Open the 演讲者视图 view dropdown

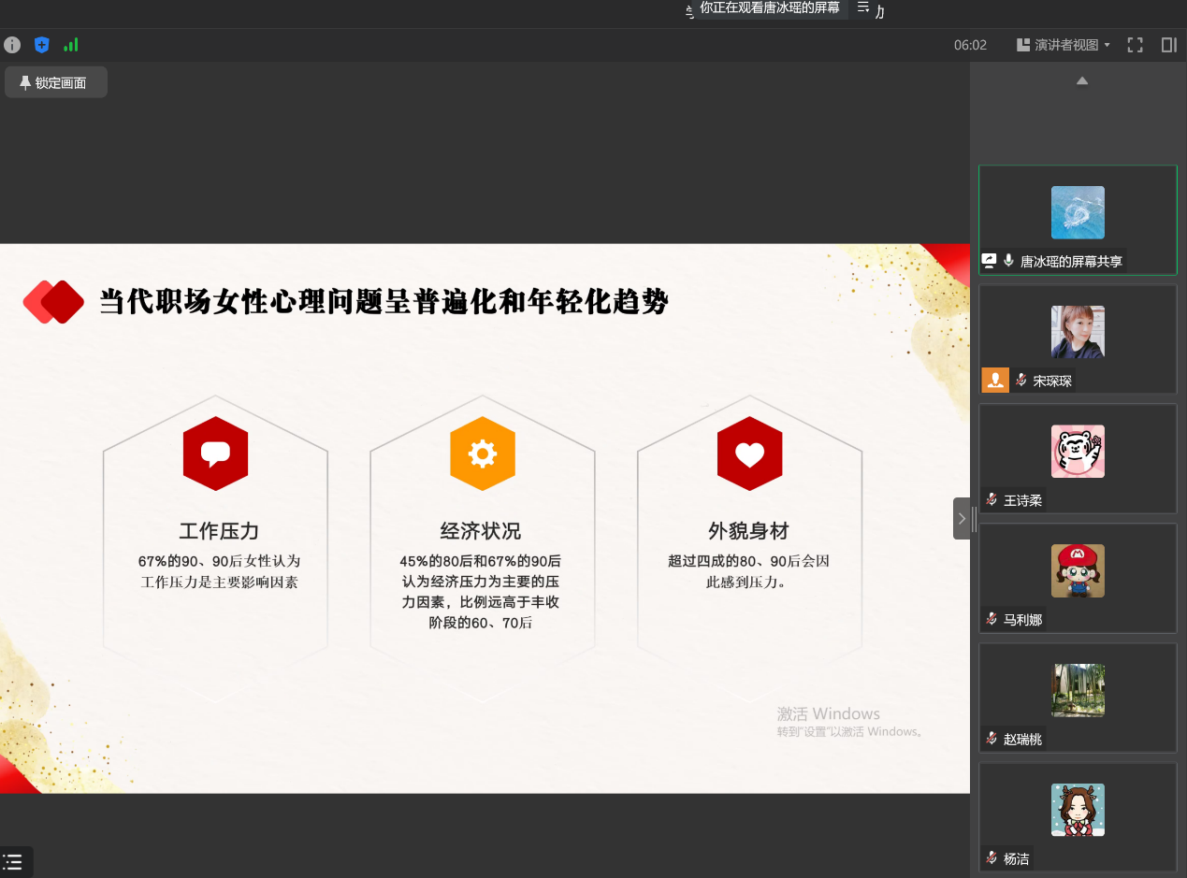(1064, 45)
